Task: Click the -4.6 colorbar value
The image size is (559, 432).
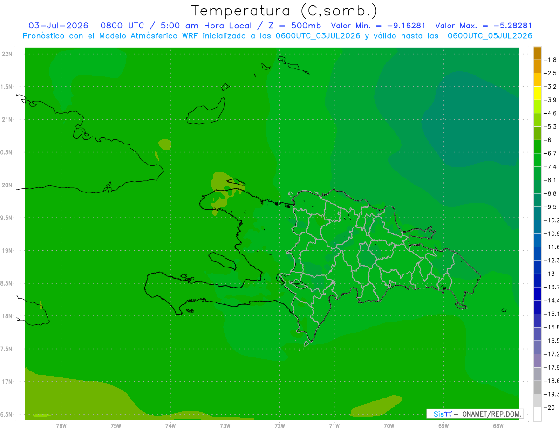Action: [x=550, y=113]
